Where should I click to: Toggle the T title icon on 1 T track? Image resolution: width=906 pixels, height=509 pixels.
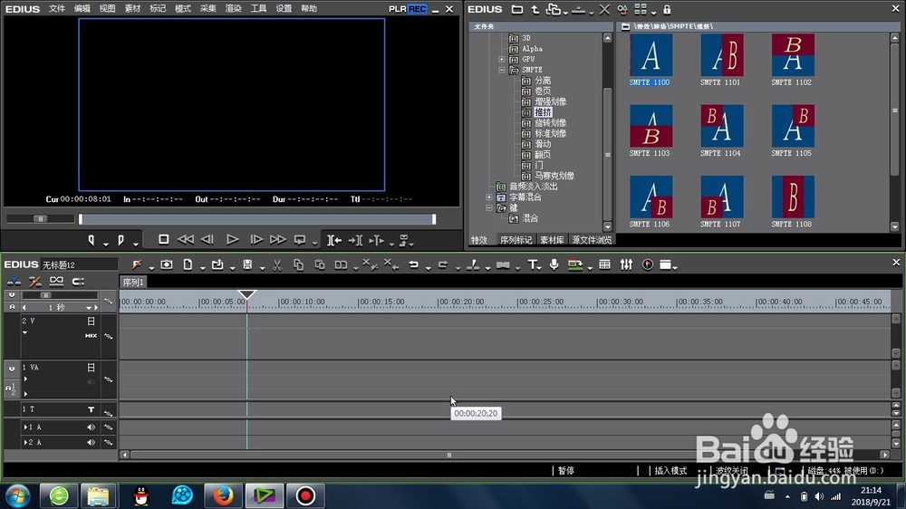tap(91, 409)
